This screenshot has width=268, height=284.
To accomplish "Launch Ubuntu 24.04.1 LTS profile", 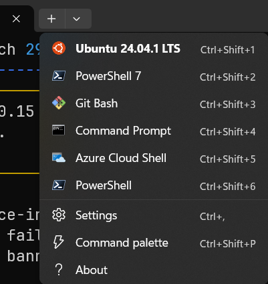I will click(154, 48).
